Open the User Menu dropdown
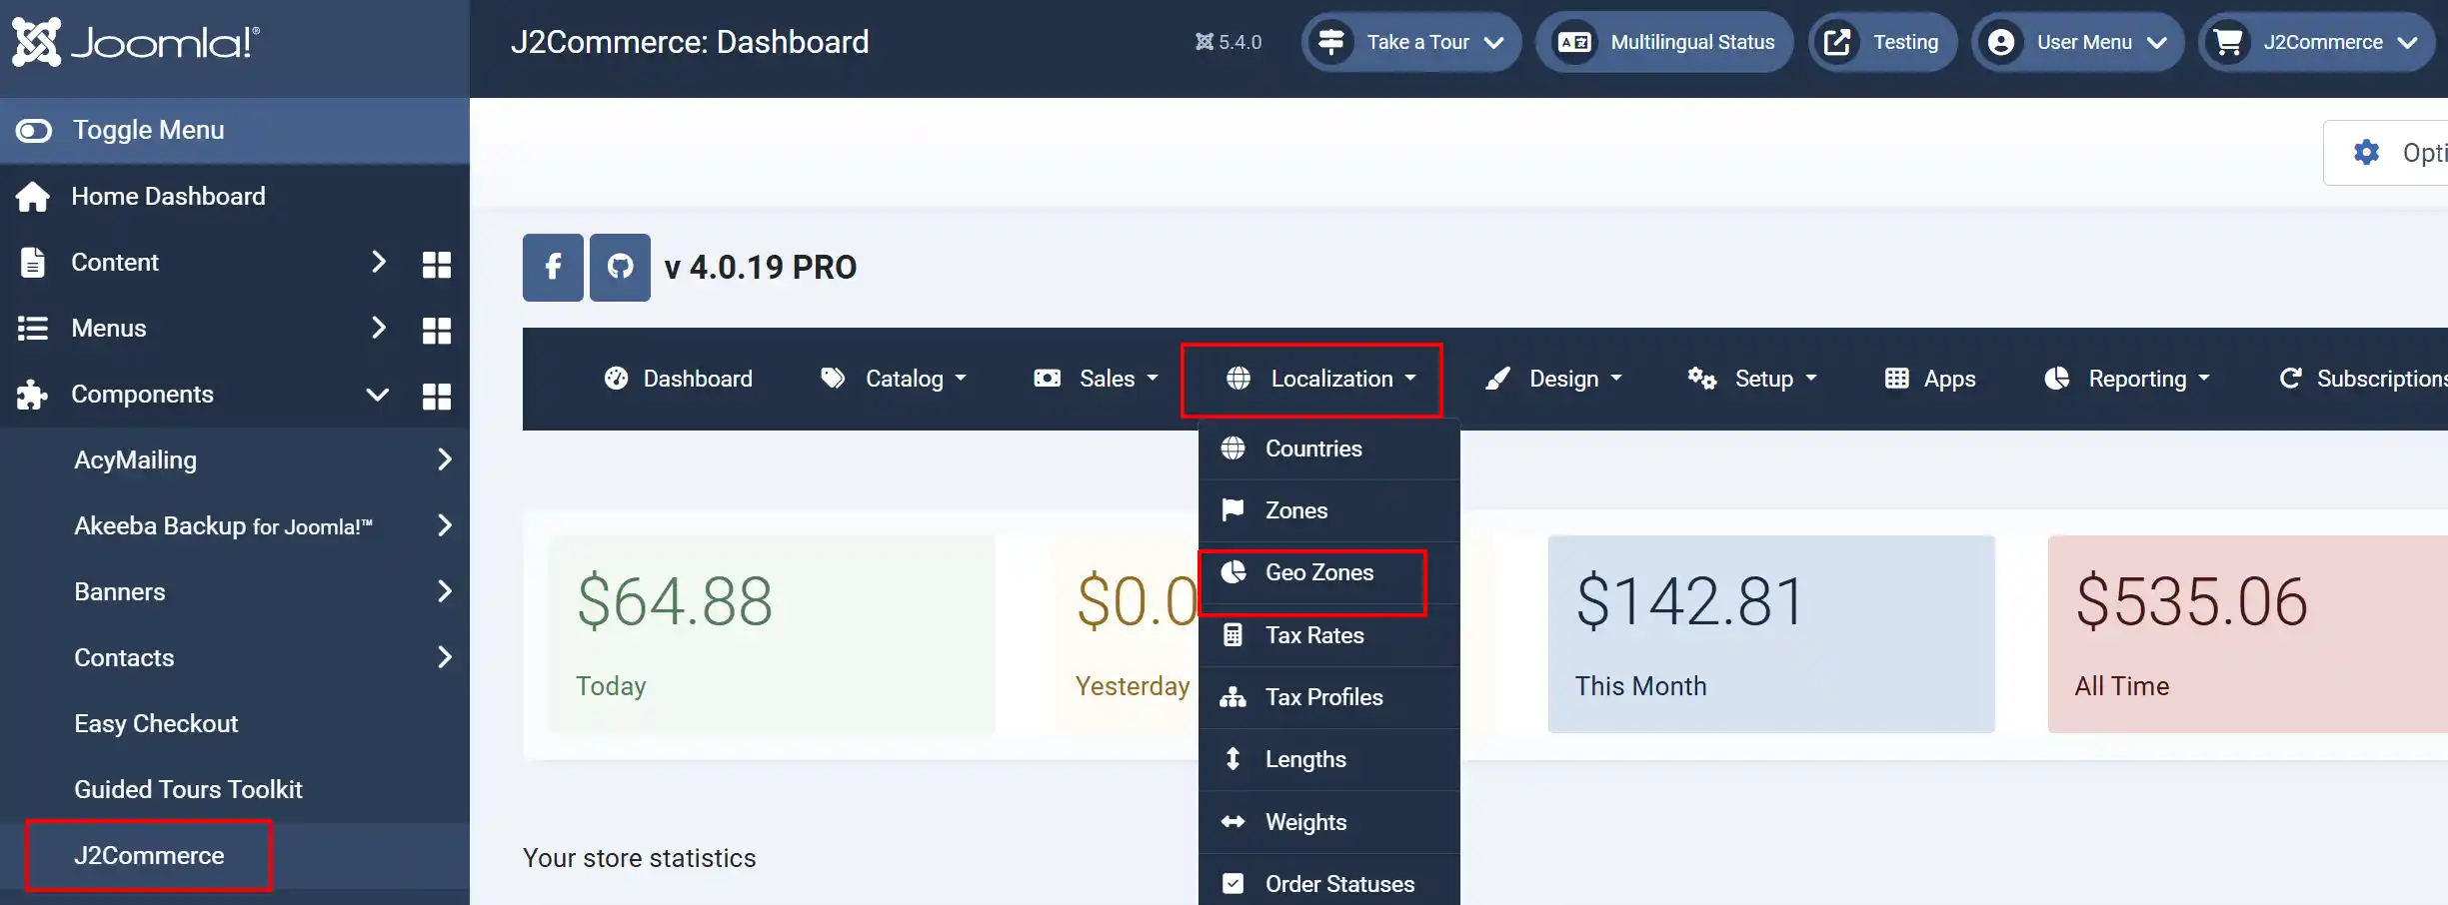This screenshot has width=2448, height=905. point(2077,42)
